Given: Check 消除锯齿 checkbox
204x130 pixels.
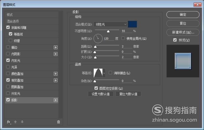Looking at the screenshot, I should tap(110, 73).
